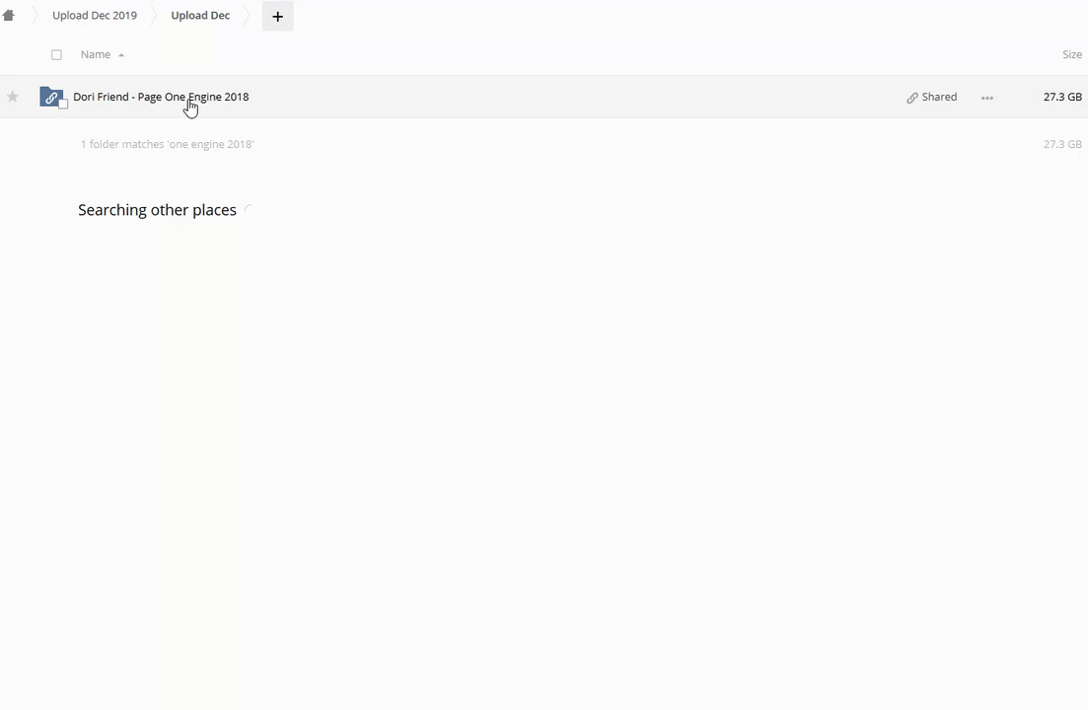Click the Searching other places heading
Screen dimensions: 1088x710
tap(157, 210)
